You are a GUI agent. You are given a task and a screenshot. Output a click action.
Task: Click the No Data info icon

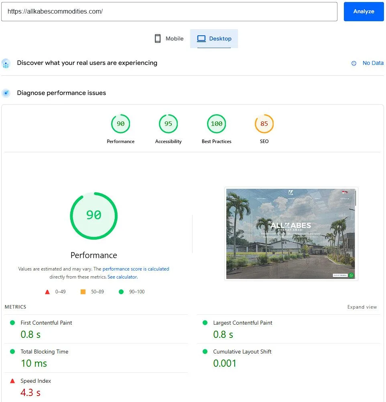coord(354,63)
